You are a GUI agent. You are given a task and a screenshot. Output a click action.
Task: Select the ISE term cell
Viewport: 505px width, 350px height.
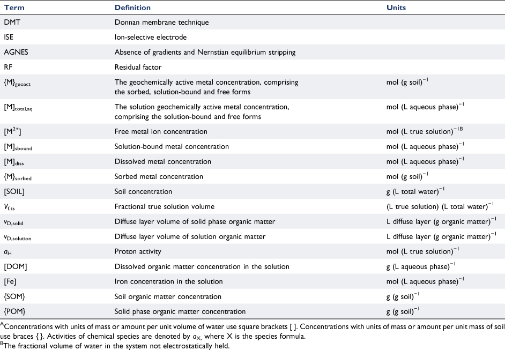pos(9,37)
